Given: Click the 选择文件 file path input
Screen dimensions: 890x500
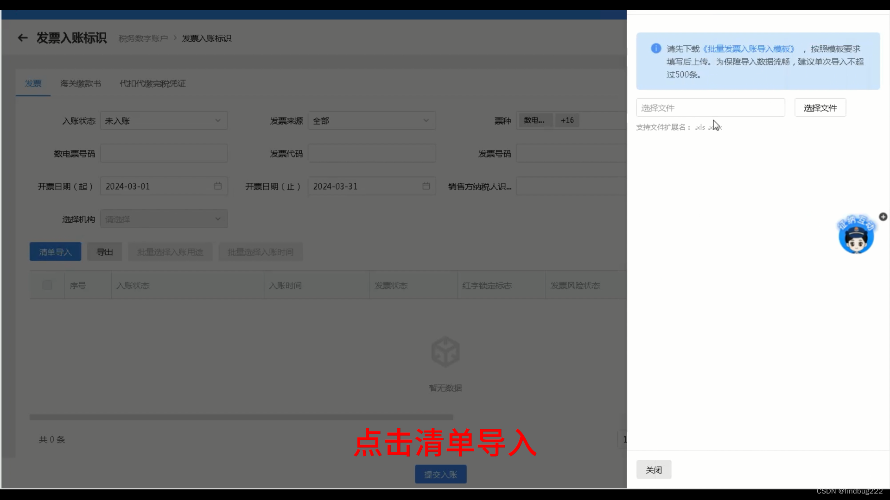Looking at the screenshot, I should [x=710, y=107].
